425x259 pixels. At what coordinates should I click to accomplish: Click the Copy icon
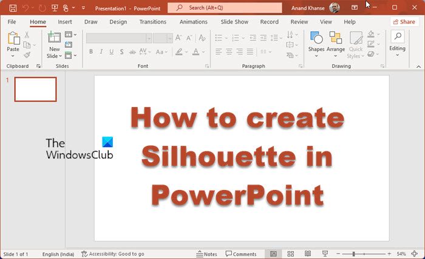click(x=27, y=45)
